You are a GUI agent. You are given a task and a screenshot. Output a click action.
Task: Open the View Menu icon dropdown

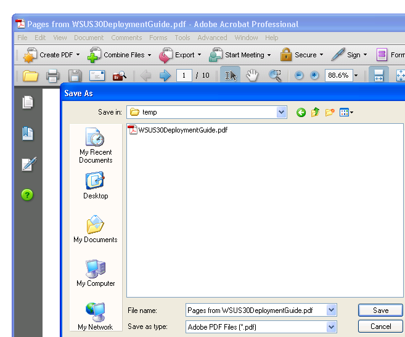(x=346, y=112)
